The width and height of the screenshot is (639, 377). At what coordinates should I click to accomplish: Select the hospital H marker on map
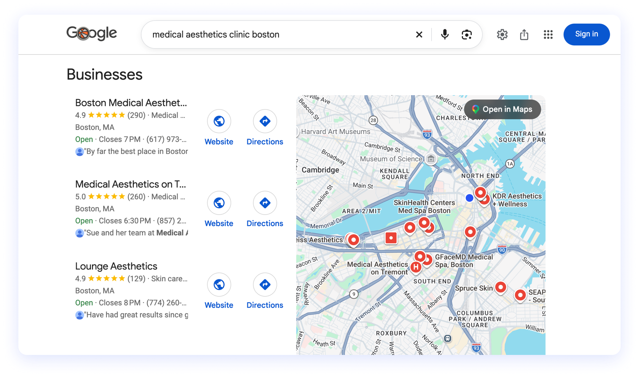pos(415,267)
